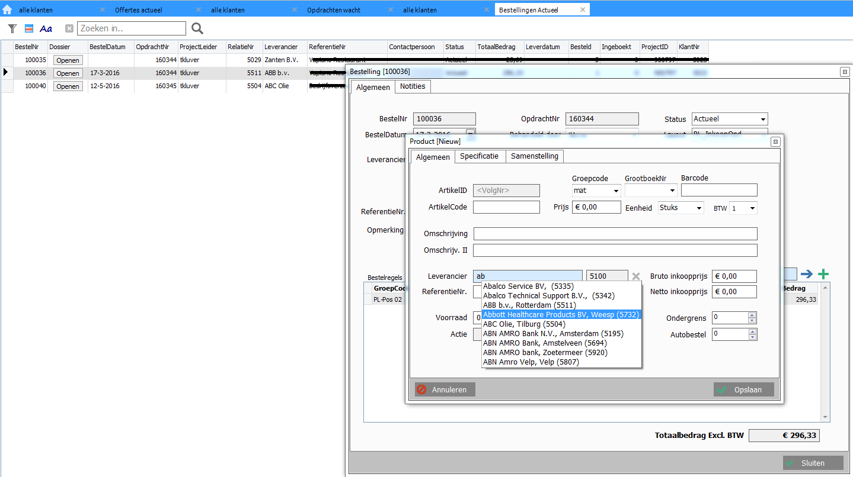Expand the BTW dropdown
853x477 pixels.
coord(752,208)
